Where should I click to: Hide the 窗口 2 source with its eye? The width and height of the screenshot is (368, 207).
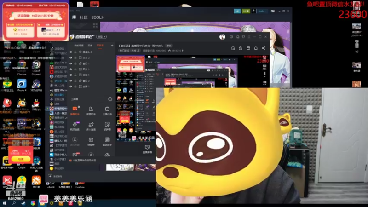point(71,81)
